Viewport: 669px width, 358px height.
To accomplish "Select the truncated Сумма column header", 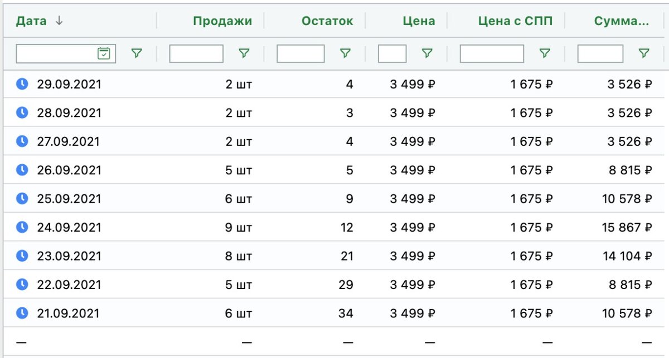I will (x=620, y=21).
